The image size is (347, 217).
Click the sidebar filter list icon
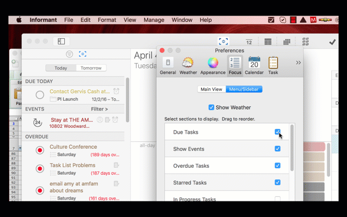[x=69, y=54]
